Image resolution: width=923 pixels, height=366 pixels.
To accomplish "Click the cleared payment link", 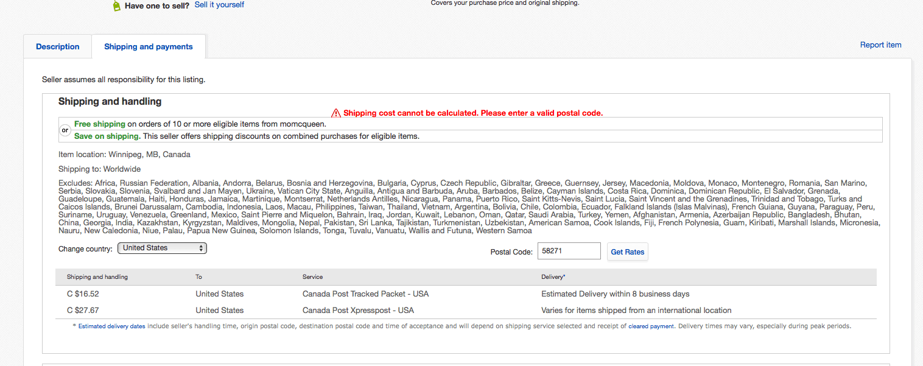I will click(651, 326).
